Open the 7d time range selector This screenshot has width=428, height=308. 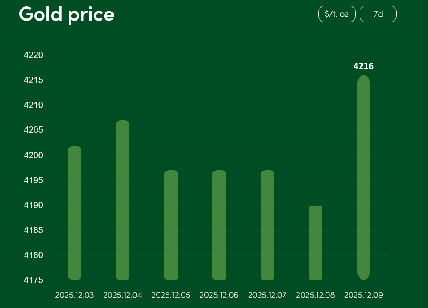click(x=378, y=14)
